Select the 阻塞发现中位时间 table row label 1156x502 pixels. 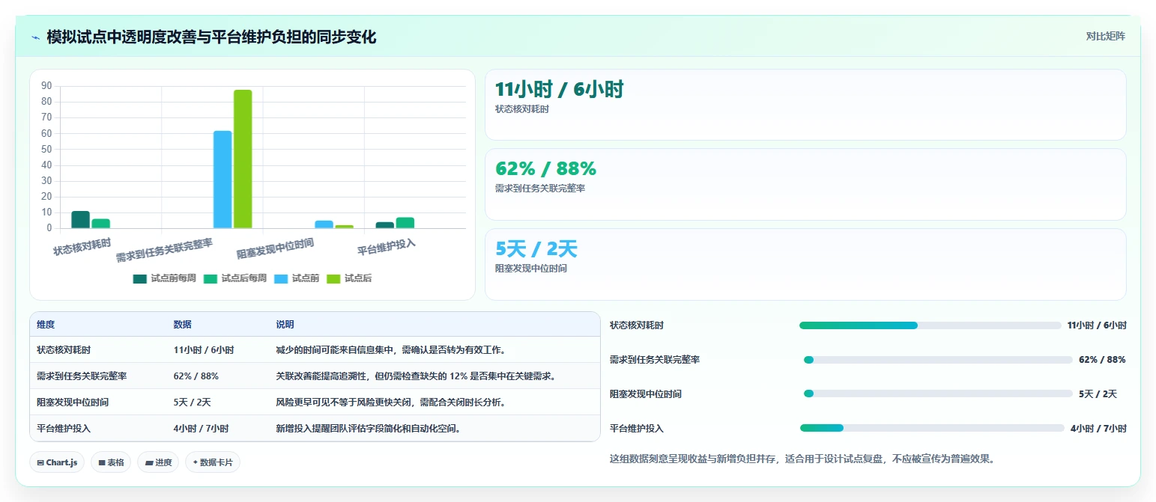[73, 402]
